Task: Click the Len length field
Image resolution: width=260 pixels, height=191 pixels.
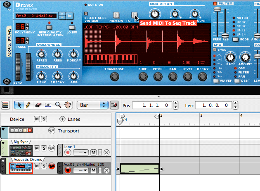Action: click(x=214, y=105)
